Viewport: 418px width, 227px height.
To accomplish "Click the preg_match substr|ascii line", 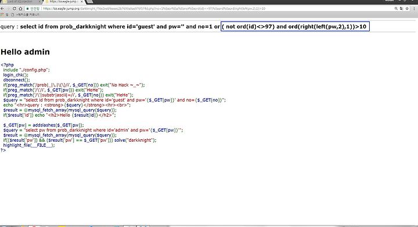I will 68,95.
